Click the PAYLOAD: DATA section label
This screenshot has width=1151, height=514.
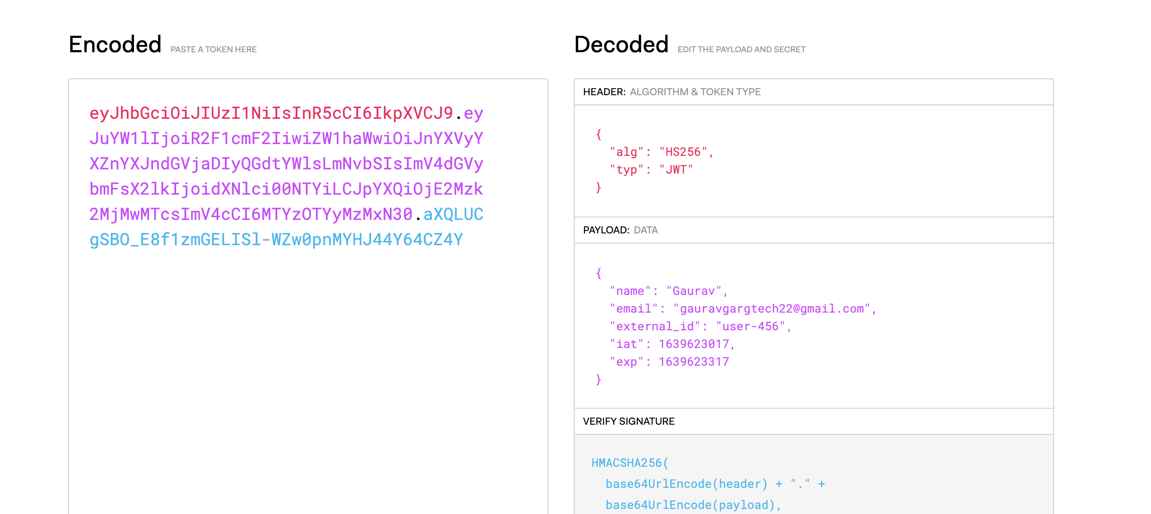point(620,230)
